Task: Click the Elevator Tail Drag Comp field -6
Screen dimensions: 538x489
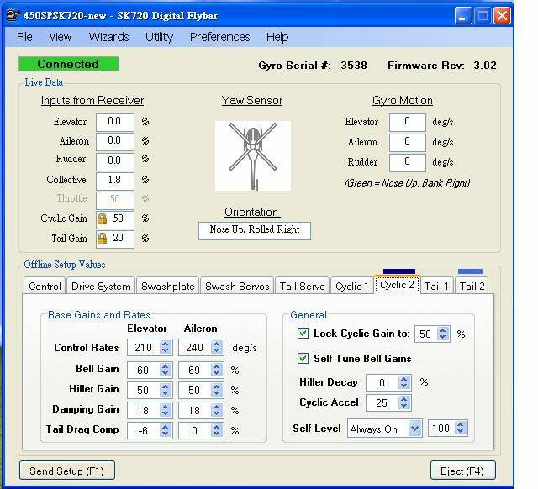Action: pos(150,430)
